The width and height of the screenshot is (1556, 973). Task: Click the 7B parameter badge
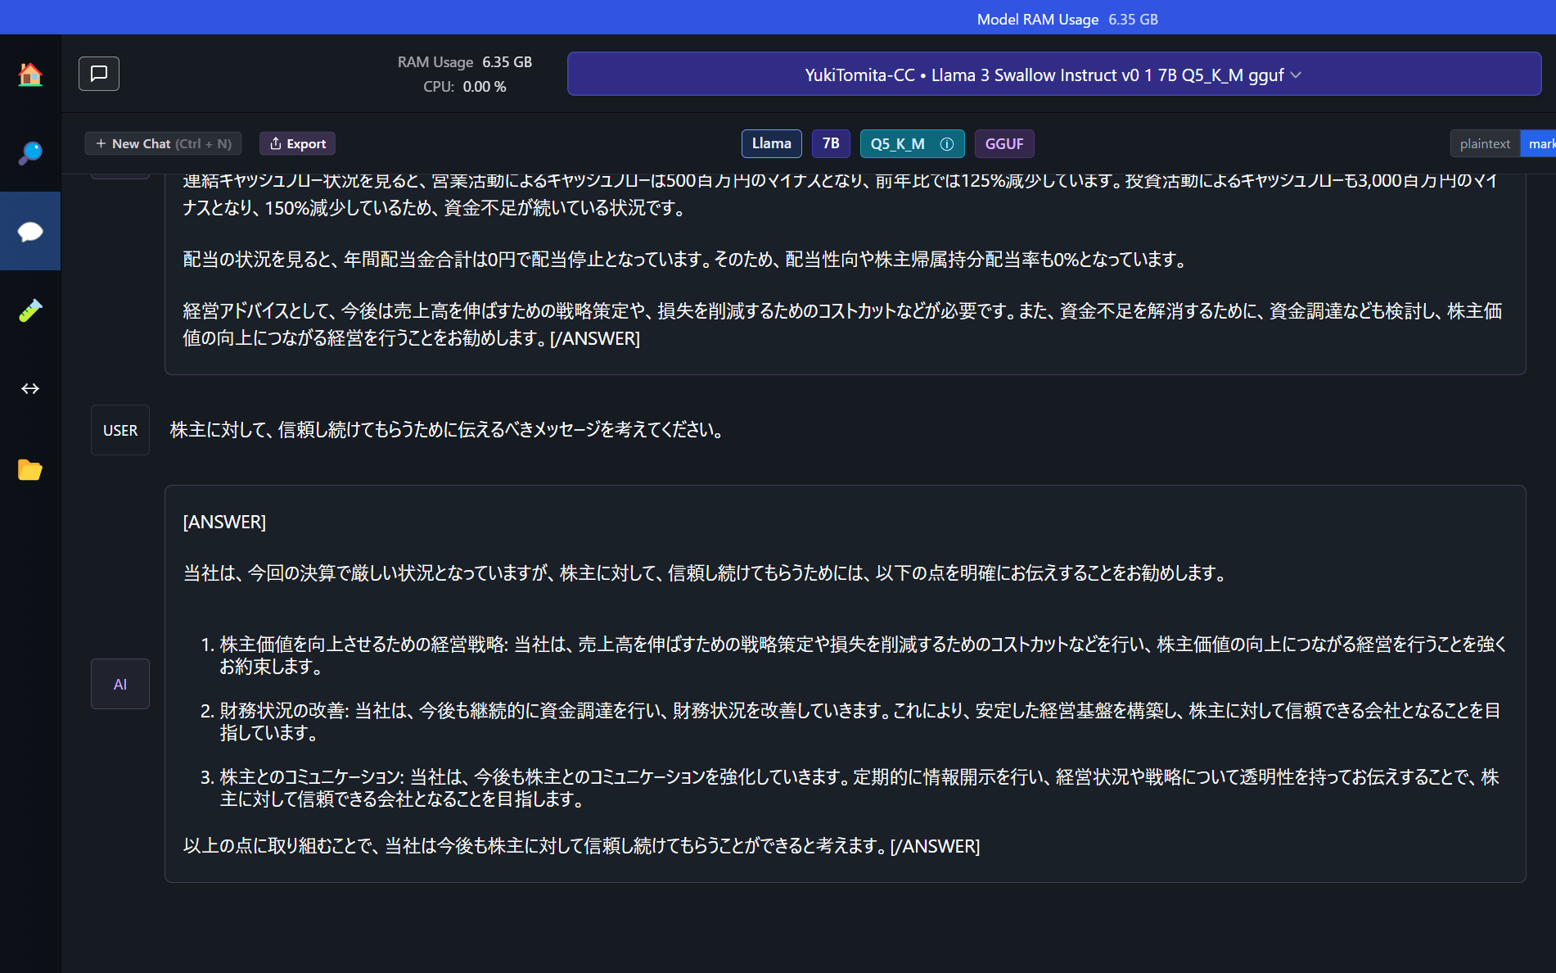coord(830,143)
